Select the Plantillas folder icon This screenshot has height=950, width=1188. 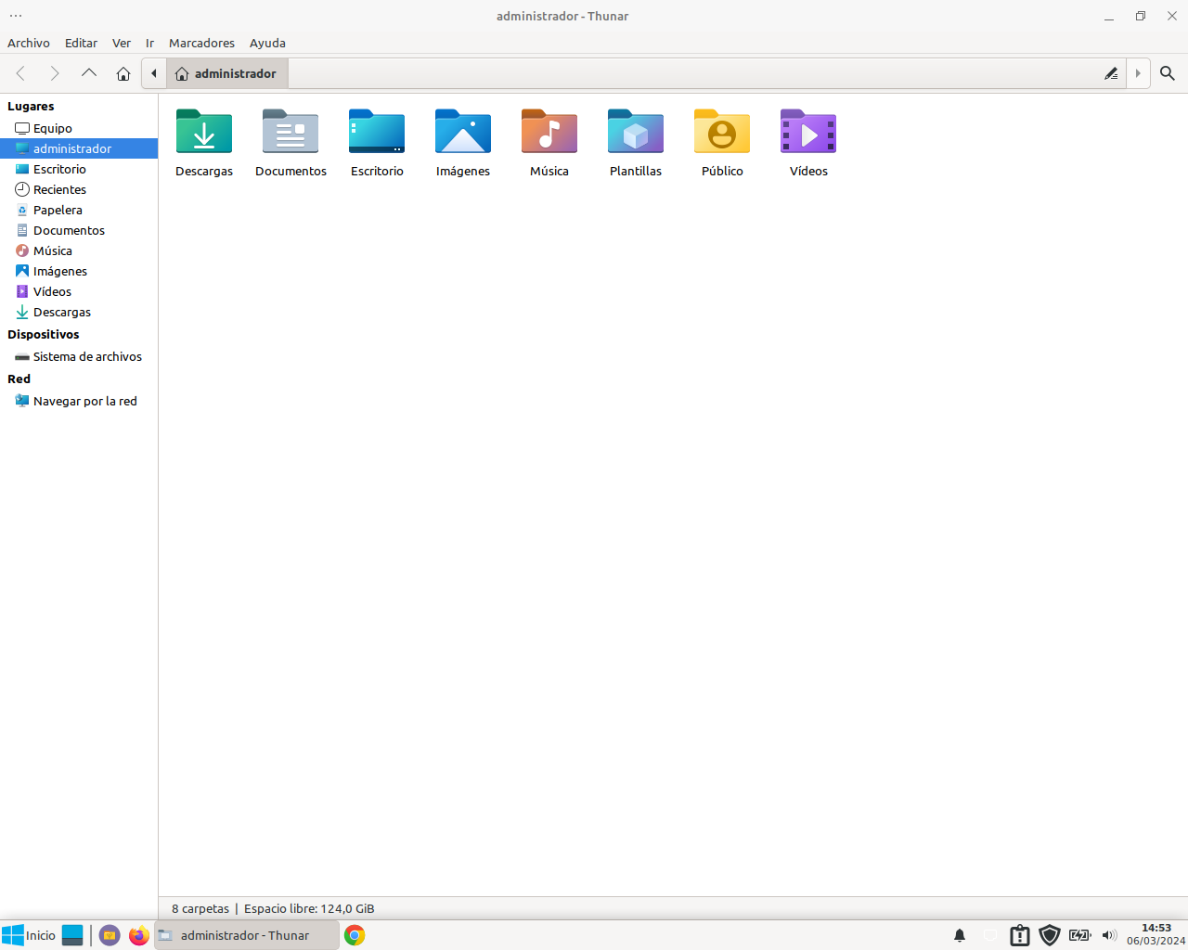point(636,132)
